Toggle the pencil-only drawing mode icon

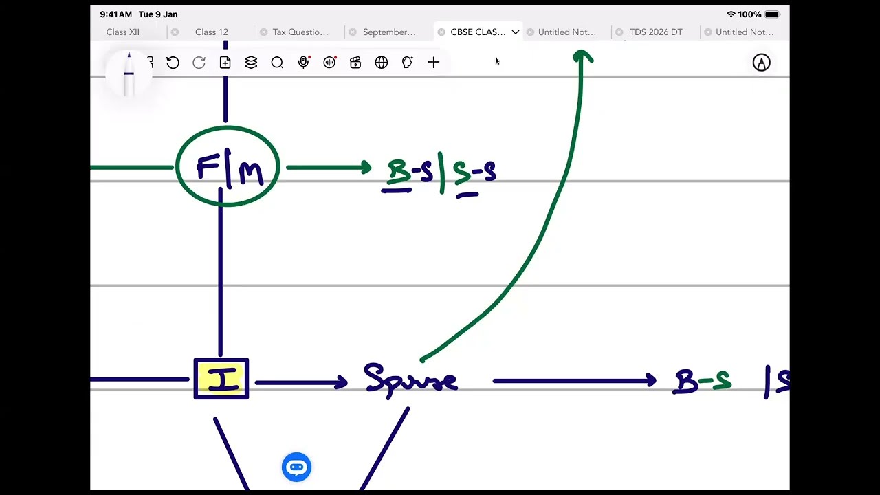pyautogui.click(x=761, y=63)
